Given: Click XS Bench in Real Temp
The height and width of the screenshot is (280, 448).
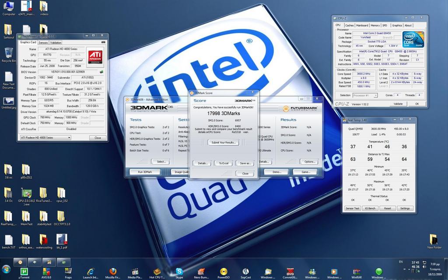Looking at the screenshot, I should [370, 208].
